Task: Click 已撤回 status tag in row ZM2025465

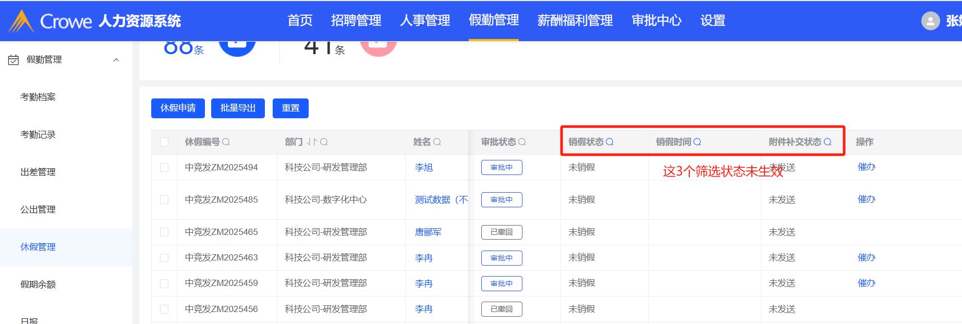Action: click(502, 232)
